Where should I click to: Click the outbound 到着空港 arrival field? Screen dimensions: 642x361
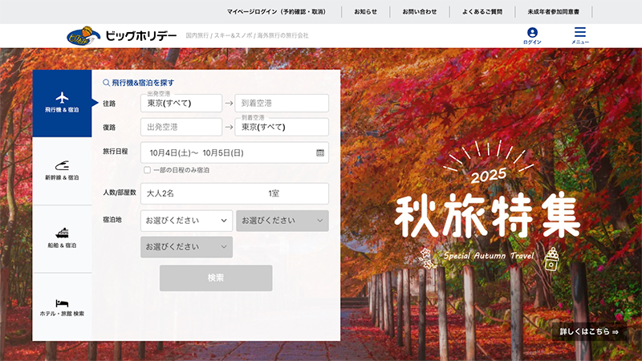[x=282, y=103]
